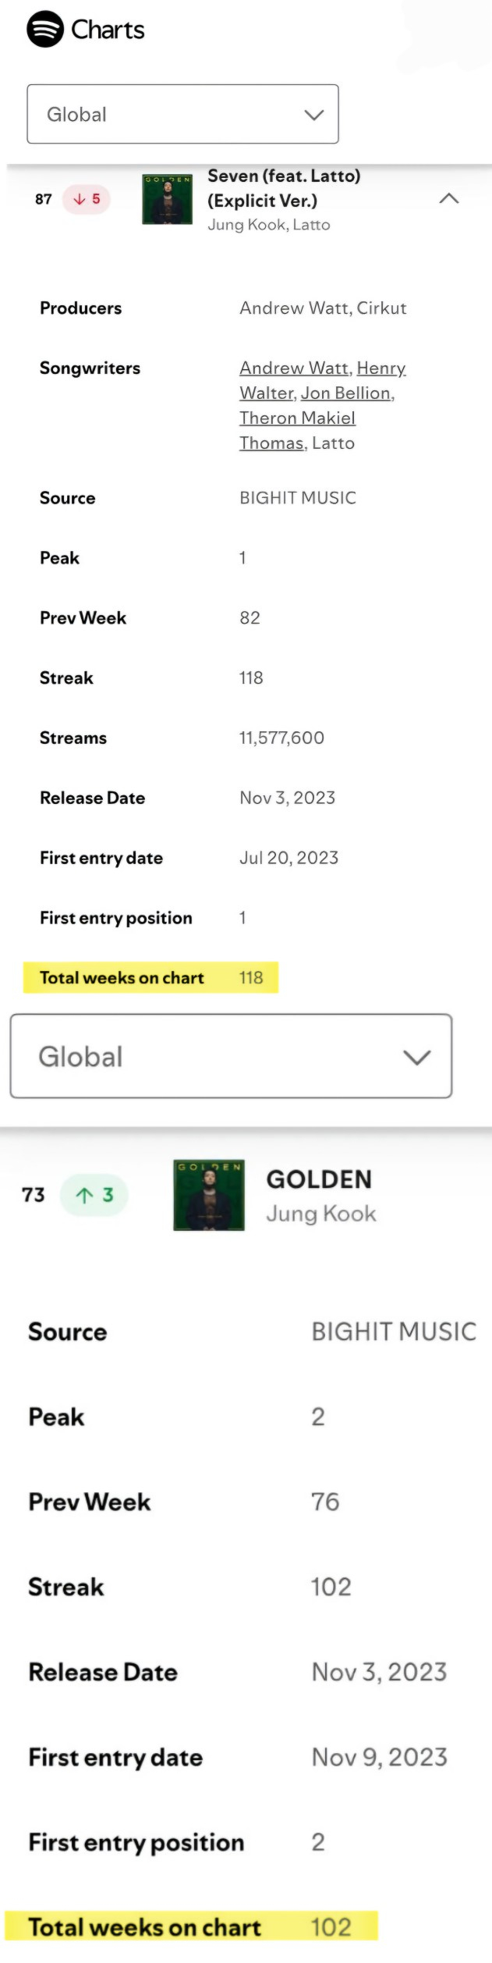
Task: Click the GOLDEN album cover thumbnail
Action: 209,1195
